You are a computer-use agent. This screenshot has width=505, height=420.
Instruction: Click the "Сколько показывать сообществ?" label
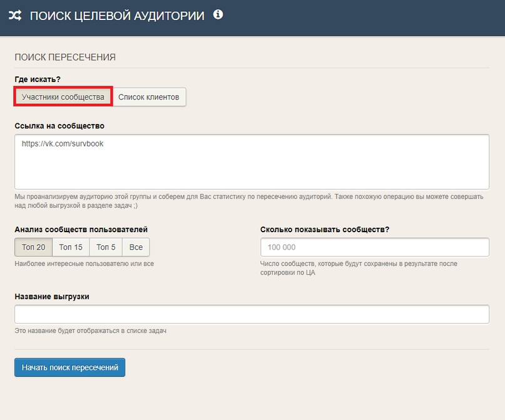coord(325,230)
